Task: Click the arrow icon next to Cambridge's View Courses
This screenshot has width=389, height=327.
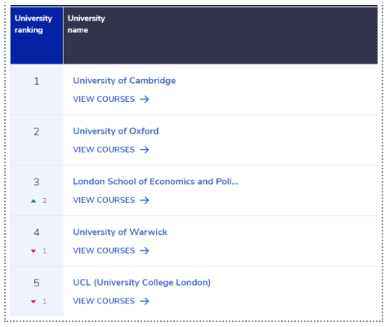Action: pos(145,99)
